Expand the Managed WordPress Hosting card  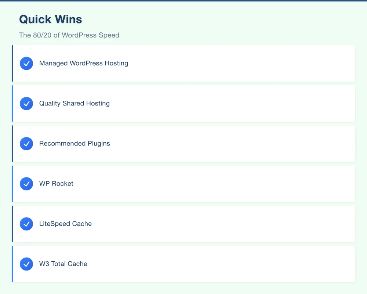coord(183,63)
